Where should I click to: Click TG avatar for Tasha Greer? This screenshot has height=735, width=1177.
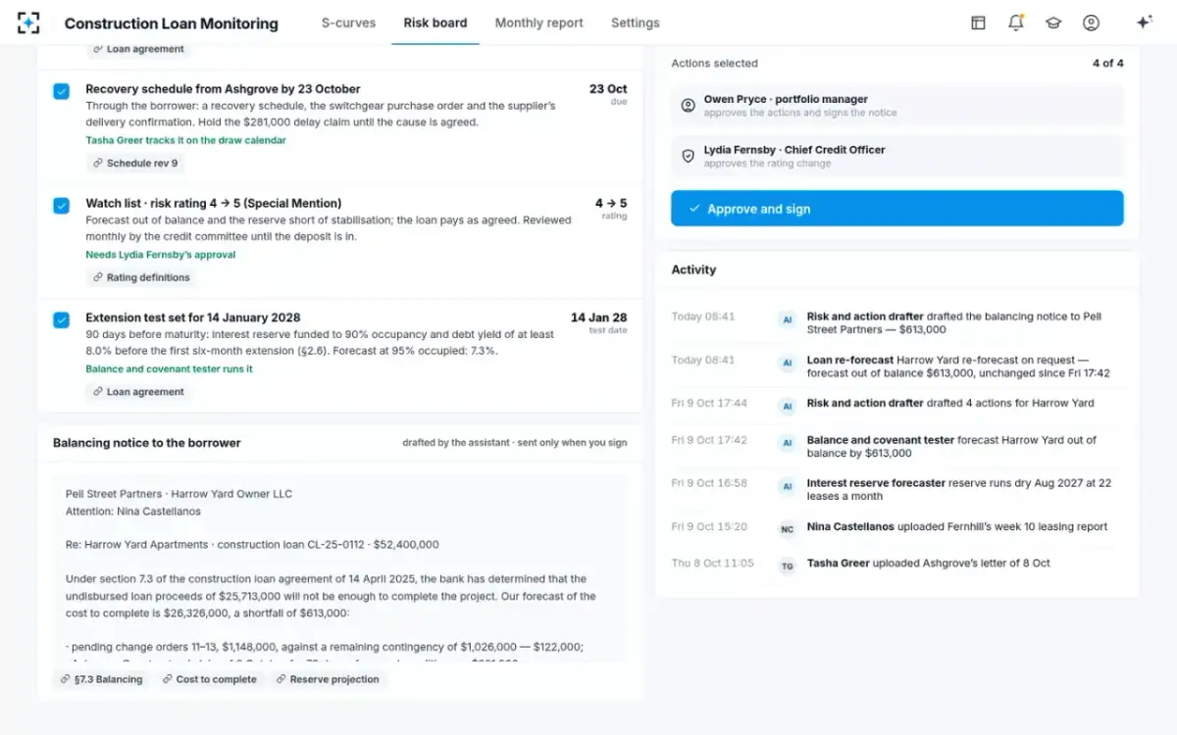pyautogui.click(x=787, y=565)
